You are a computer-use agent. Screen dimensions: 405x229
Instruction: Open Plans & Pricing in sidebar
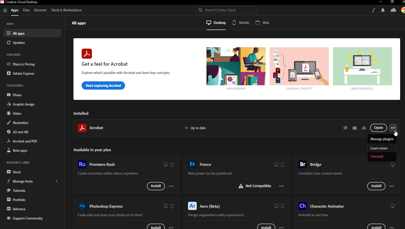tap(32, 64)
